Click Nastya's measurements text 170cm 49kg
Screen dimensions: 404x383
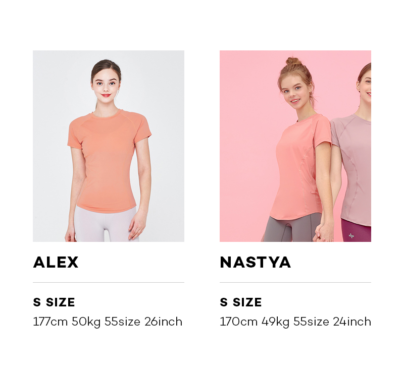[255, 322]
